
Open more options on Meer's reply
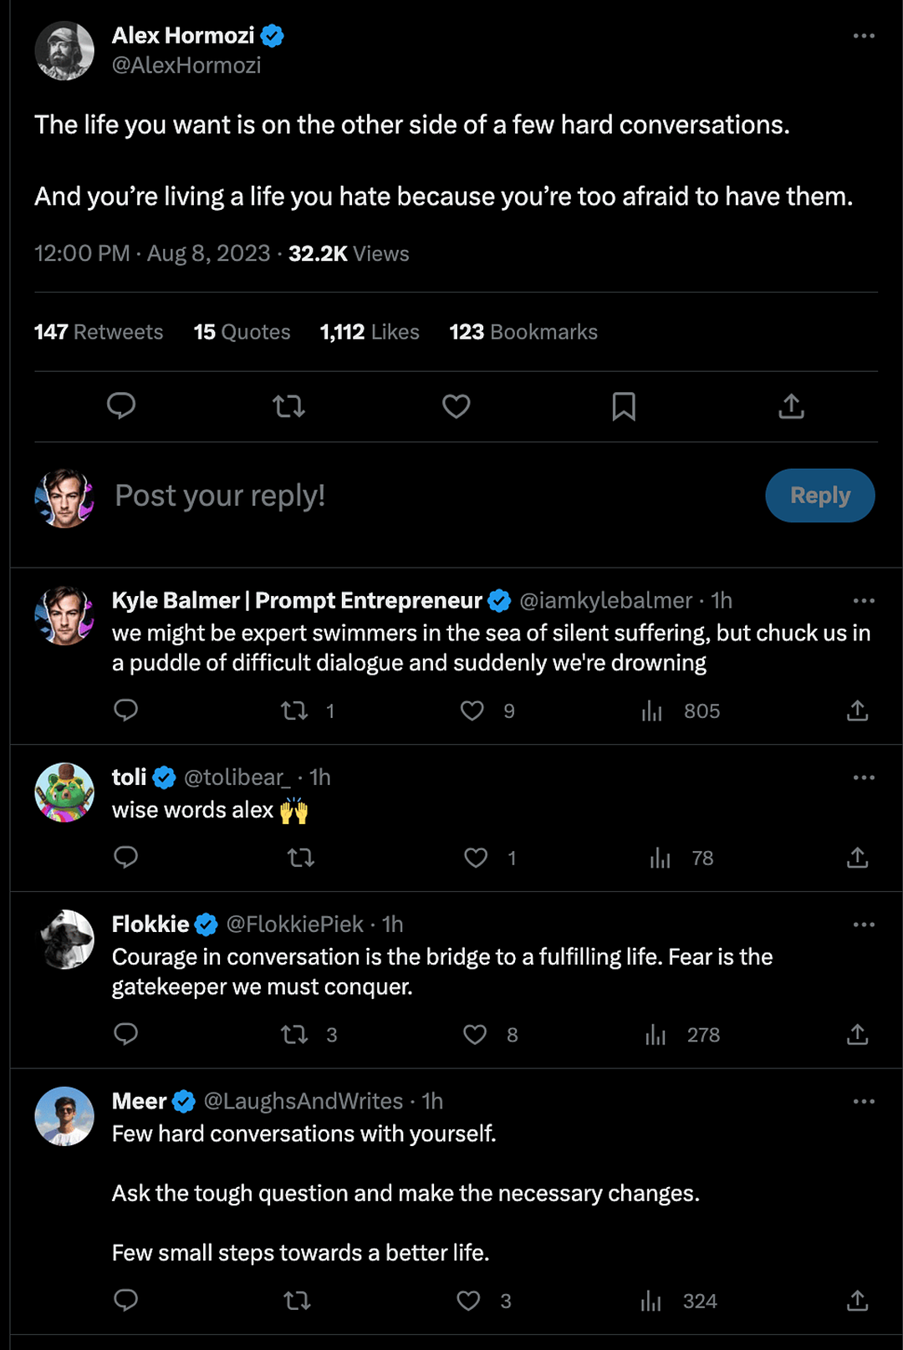pos(864,1102)
